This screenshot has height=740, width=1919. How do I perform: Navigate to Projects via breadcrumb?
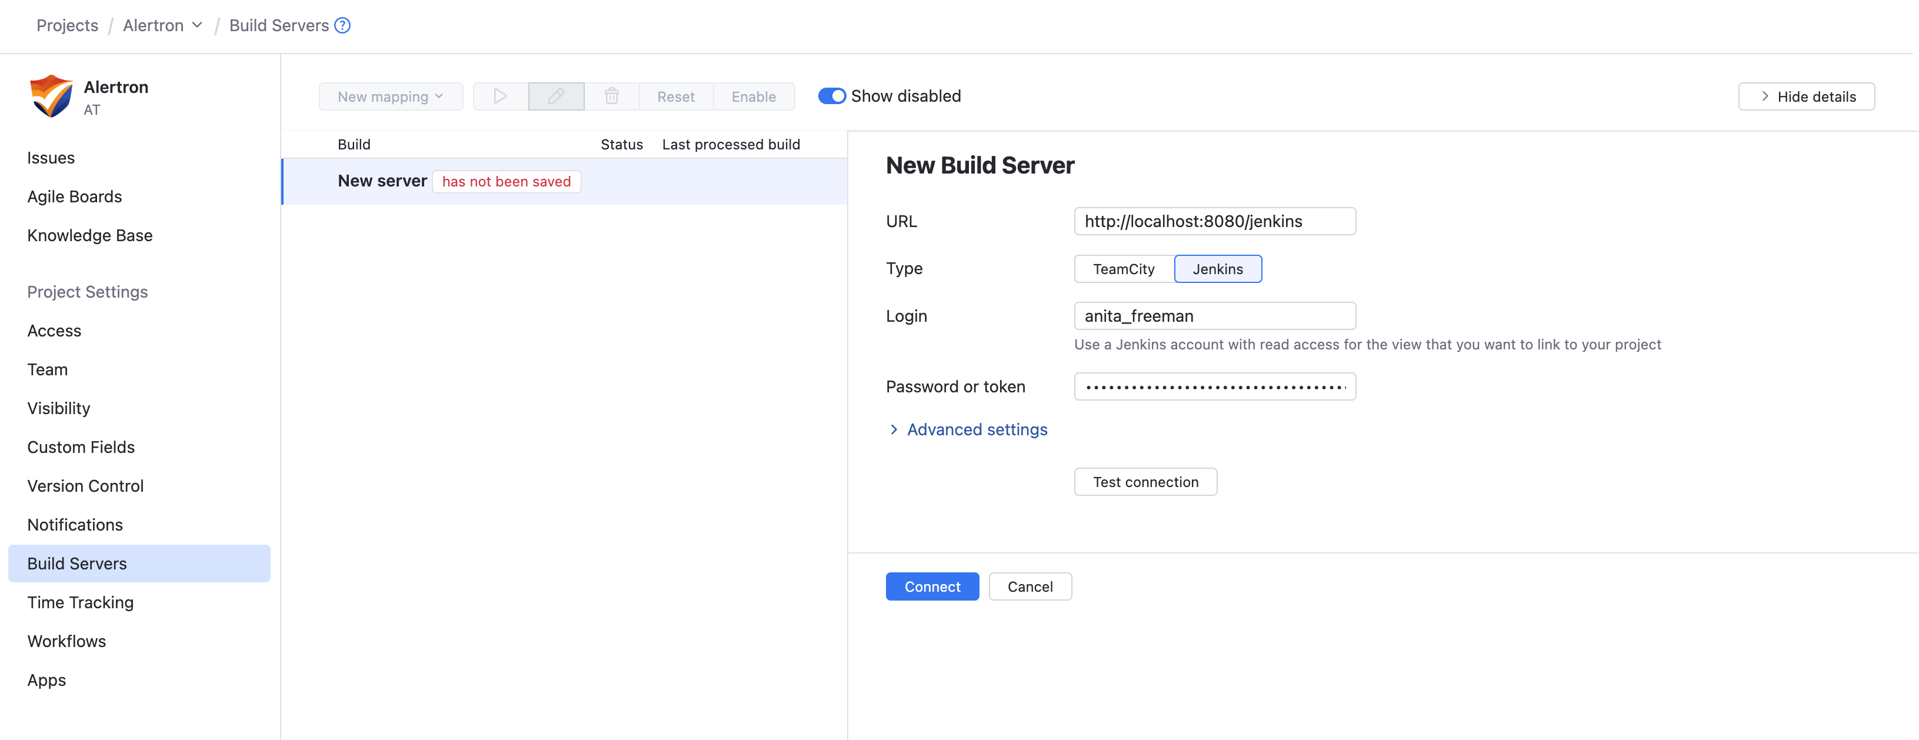pos(67,25)
